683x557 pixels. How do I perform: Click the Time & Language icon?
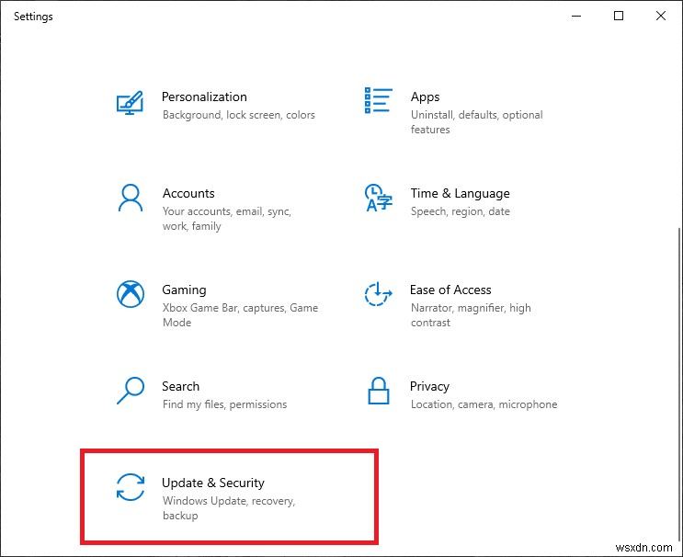pos(378,198)
